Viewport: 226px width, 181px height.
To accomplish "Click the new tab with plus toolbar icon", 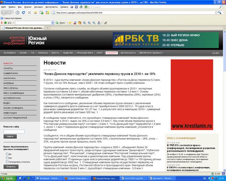I will (x=42, y=13).
